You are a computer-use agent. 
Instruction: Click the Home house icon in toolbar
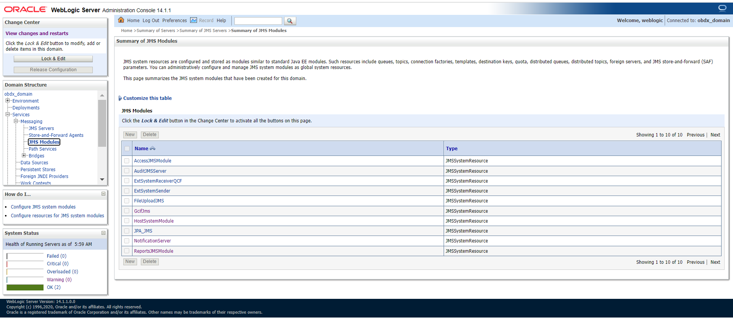[121, 20]
